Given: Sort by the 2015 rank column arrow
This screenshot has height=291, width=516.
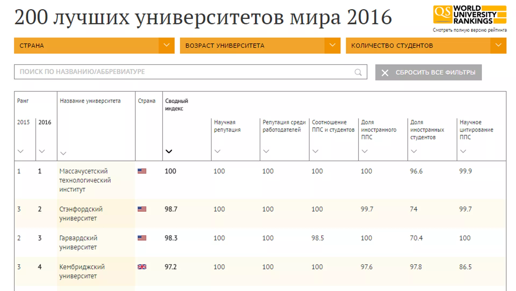Looking at the screenshot, I should (20, 151).
